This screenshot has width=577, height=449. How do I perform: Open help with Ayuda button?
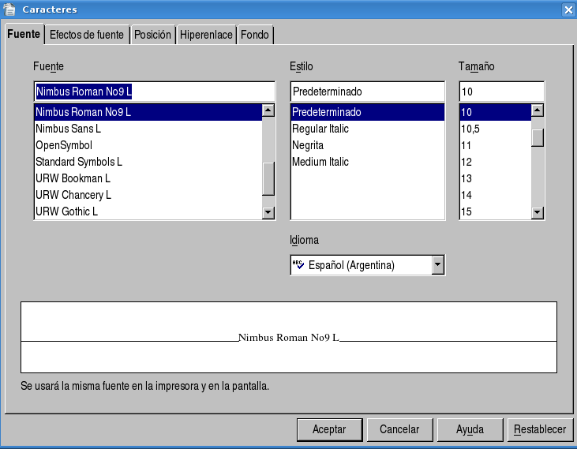point(470,430)
